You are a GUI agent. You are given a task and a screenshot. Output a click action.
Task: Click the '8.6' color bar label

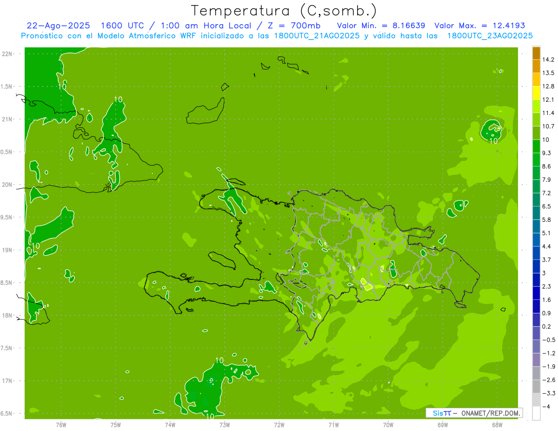click(546, 166)
